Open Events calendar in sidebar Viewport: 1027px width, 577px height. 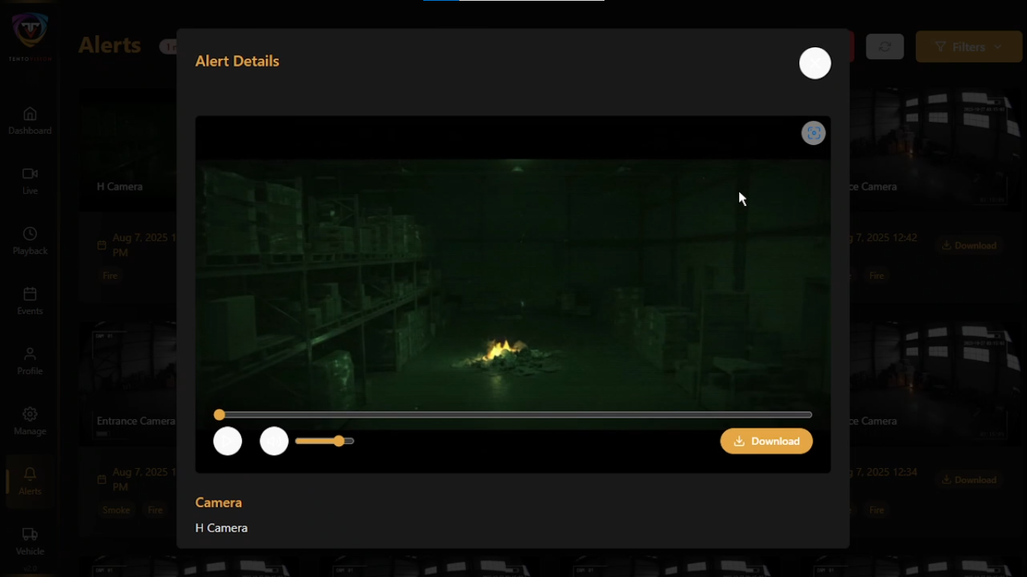tap(30, 301)
